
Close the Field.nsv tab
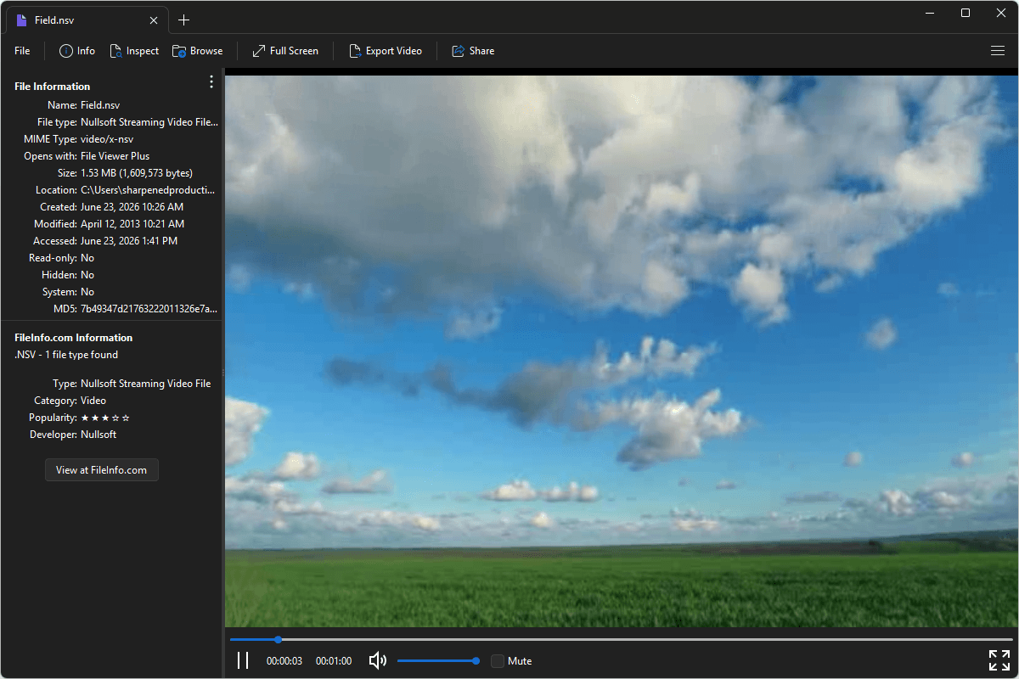click(154, 20)
